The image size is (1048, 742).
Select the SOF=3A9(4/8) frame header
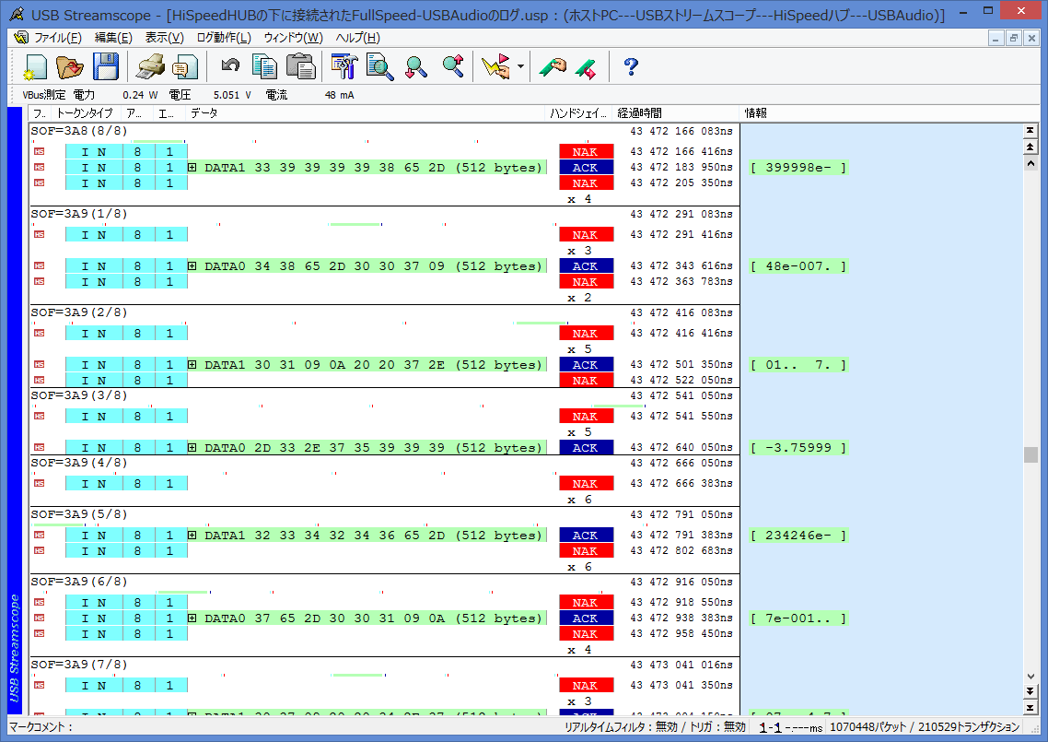79,463
